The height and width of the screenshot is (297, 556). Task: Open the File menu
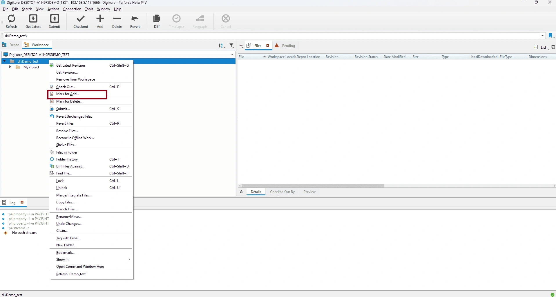tap(6, 9)
